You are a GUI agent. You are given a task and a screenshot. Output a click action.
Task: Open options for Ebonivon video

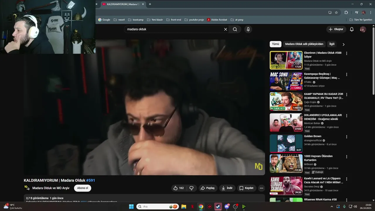click(347, 53)
